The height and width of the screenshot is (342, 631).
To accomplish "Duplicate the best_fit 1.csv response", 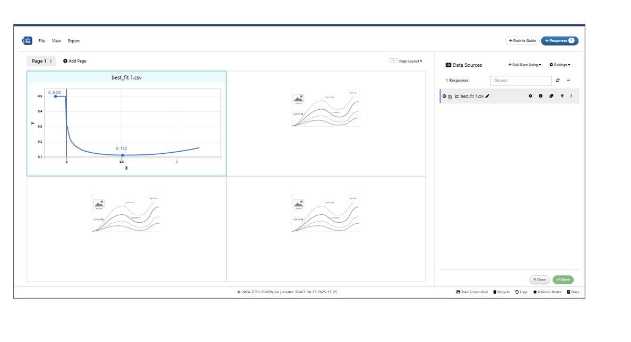I will [551, 97].
